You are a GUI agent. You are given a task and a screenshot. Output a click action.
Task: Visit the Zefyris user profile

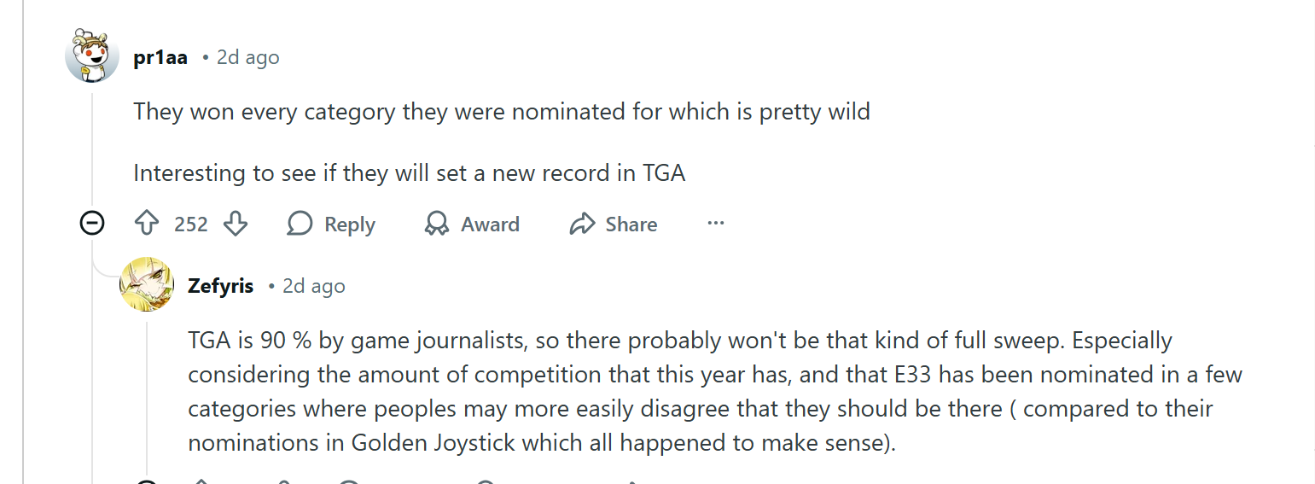(220, 286)
